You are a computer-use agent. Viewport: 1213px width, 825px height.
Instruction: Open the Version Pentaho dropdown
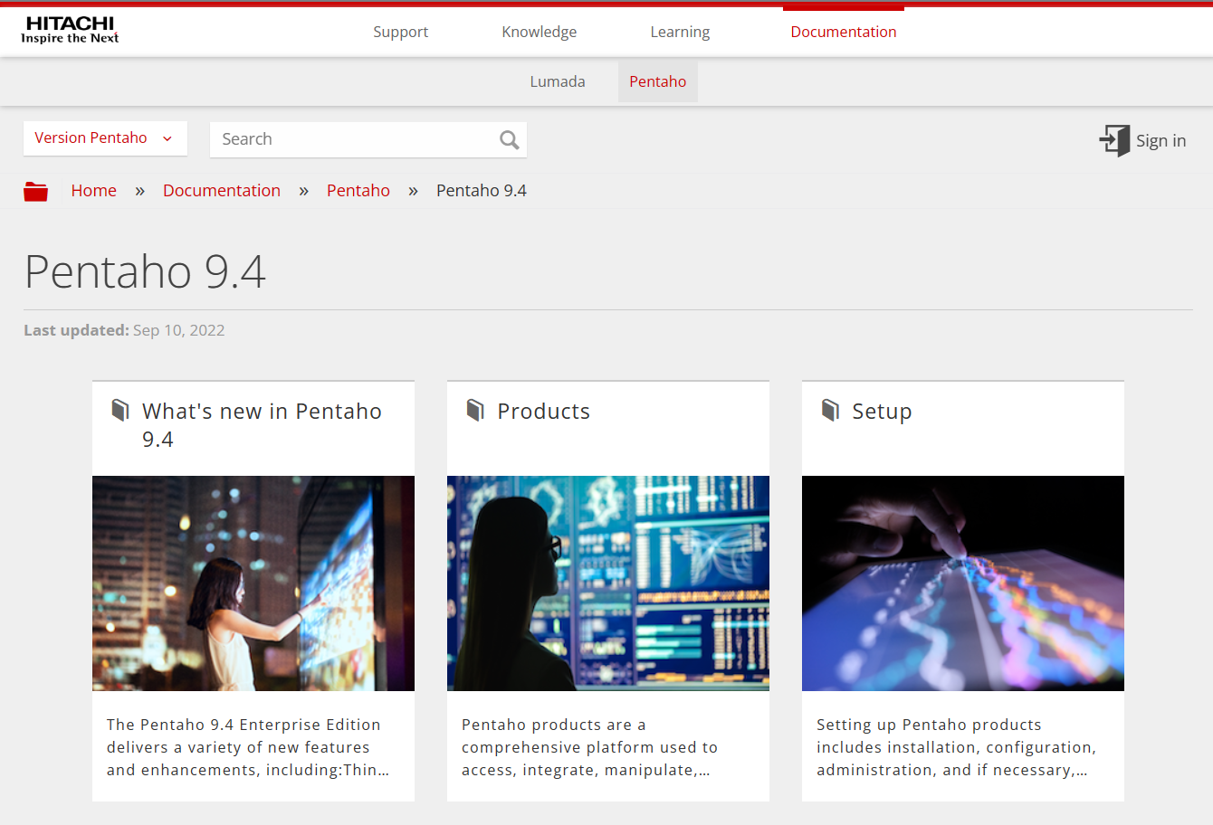(105, 138)
